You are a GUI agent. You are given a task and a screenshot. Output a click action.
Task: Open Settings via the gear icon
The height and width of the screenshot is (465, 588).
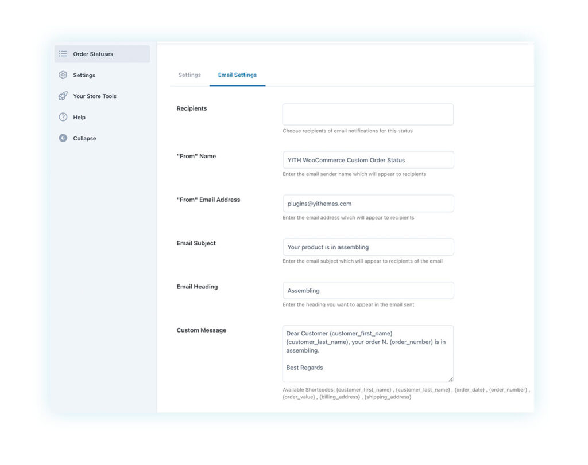[63, 75]
